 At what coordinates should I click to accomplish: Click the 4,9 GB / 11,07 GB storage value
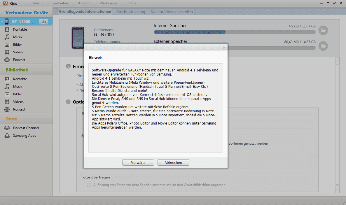pos(302,26)
